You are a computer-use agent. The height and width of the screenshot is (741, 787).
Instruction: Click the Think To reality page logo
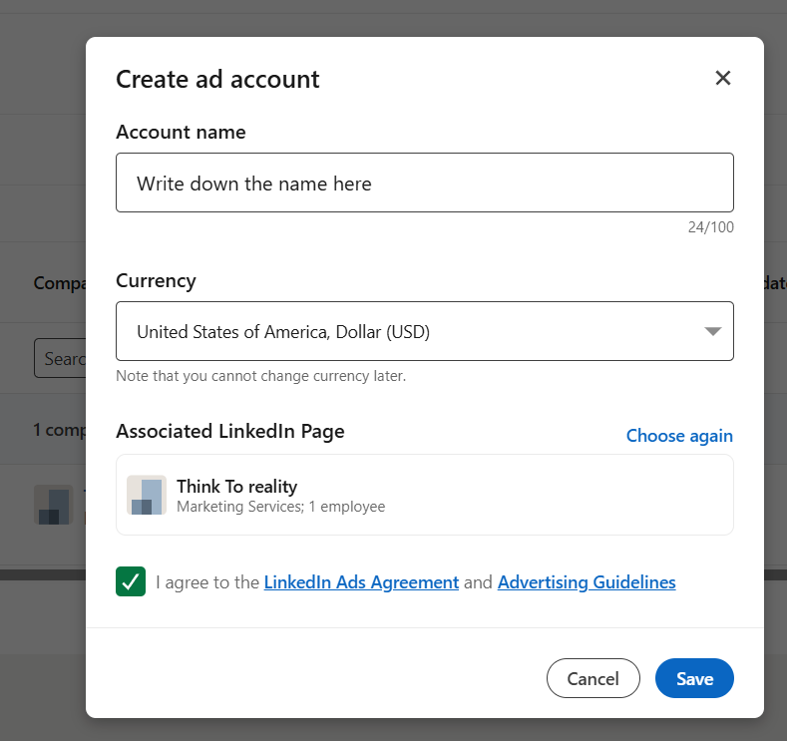coord(147,496)
